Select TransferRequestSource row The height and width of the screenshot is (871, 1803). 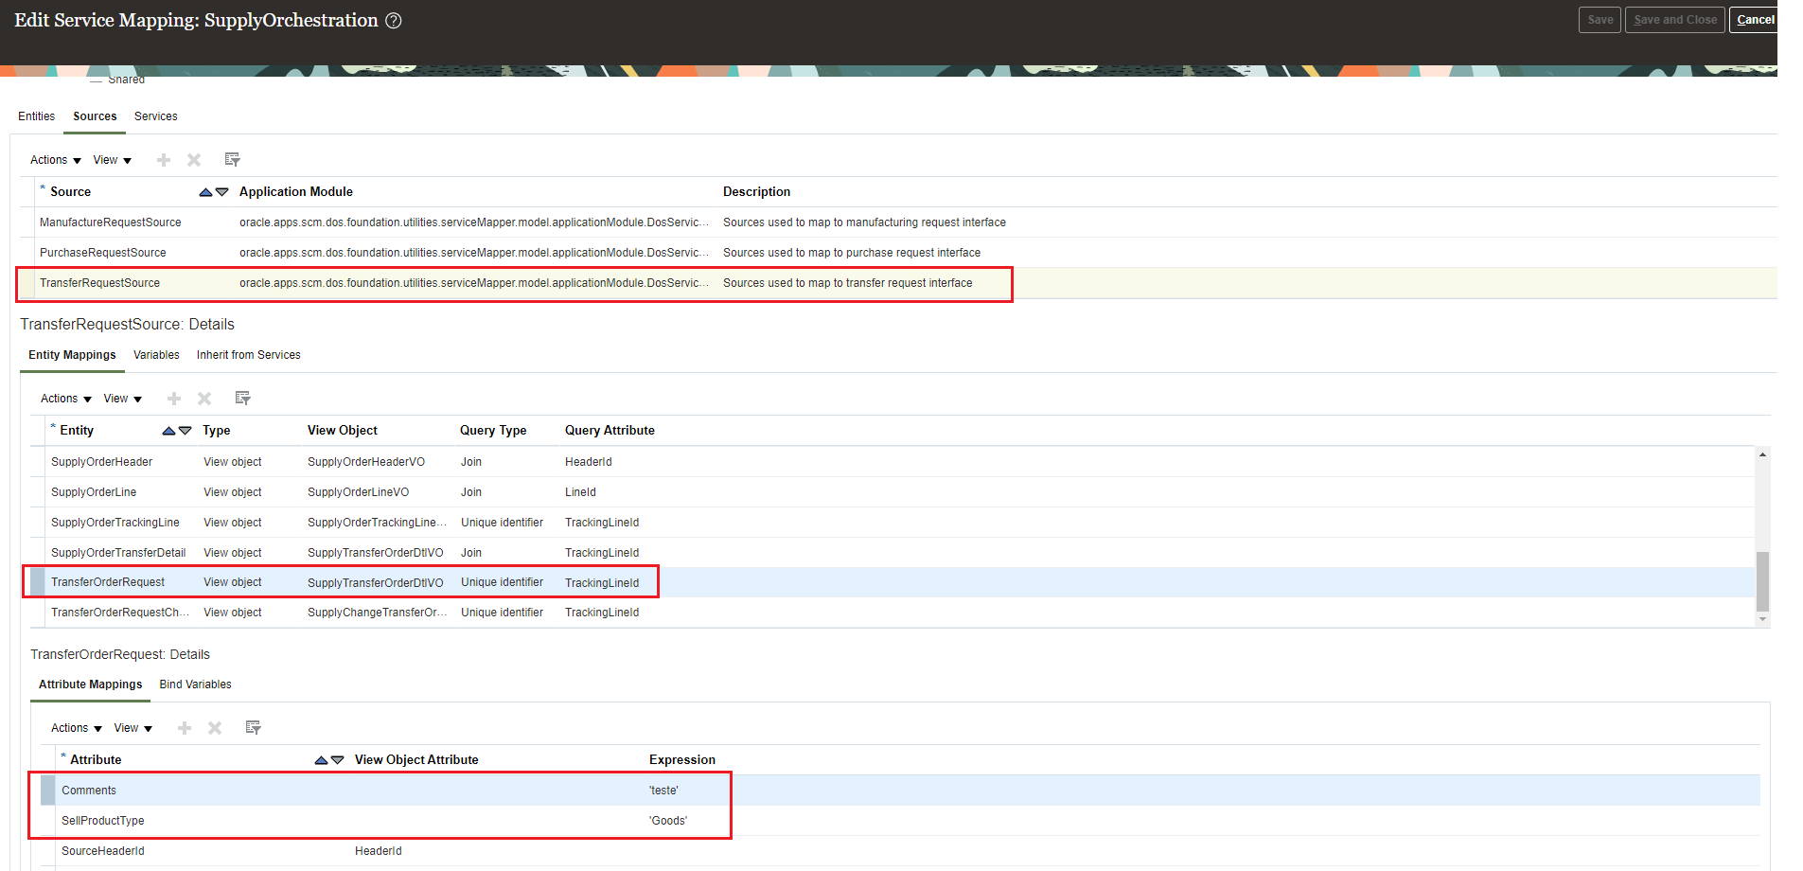pyautogui.click(x=897, y=283)
